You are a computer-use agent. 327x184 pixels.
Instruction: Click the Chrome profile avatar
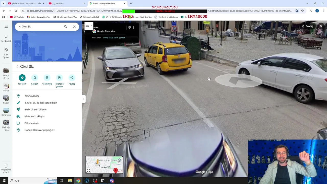[317, 11]
